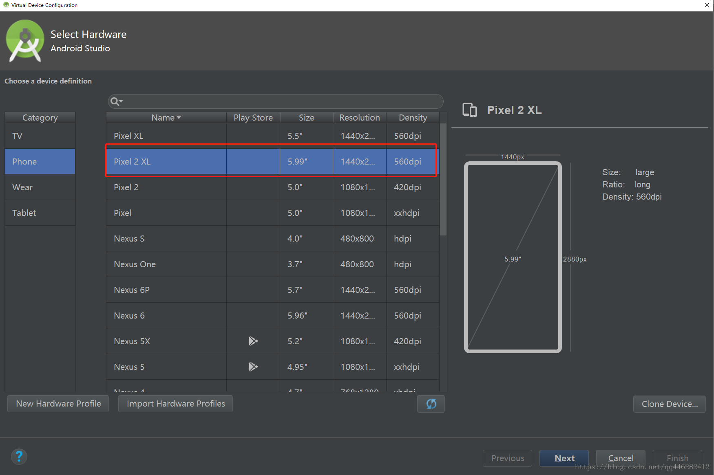Click the Cancel button
Screen dimensions: 714x475
621,458
